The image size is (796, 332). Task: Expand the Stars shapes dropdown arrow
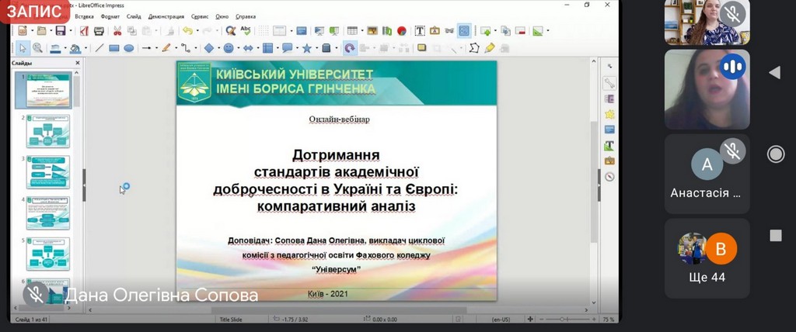pyautogui.click(x=316, y=48)
